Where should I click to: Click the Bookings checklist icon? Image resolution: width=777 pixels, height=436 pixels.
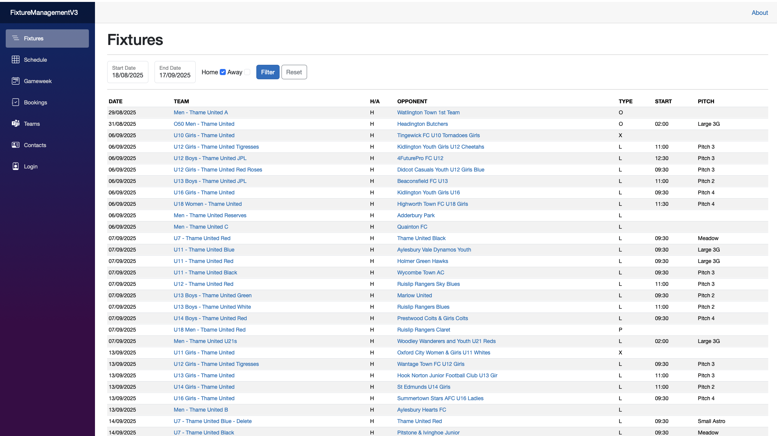point(16,102)
